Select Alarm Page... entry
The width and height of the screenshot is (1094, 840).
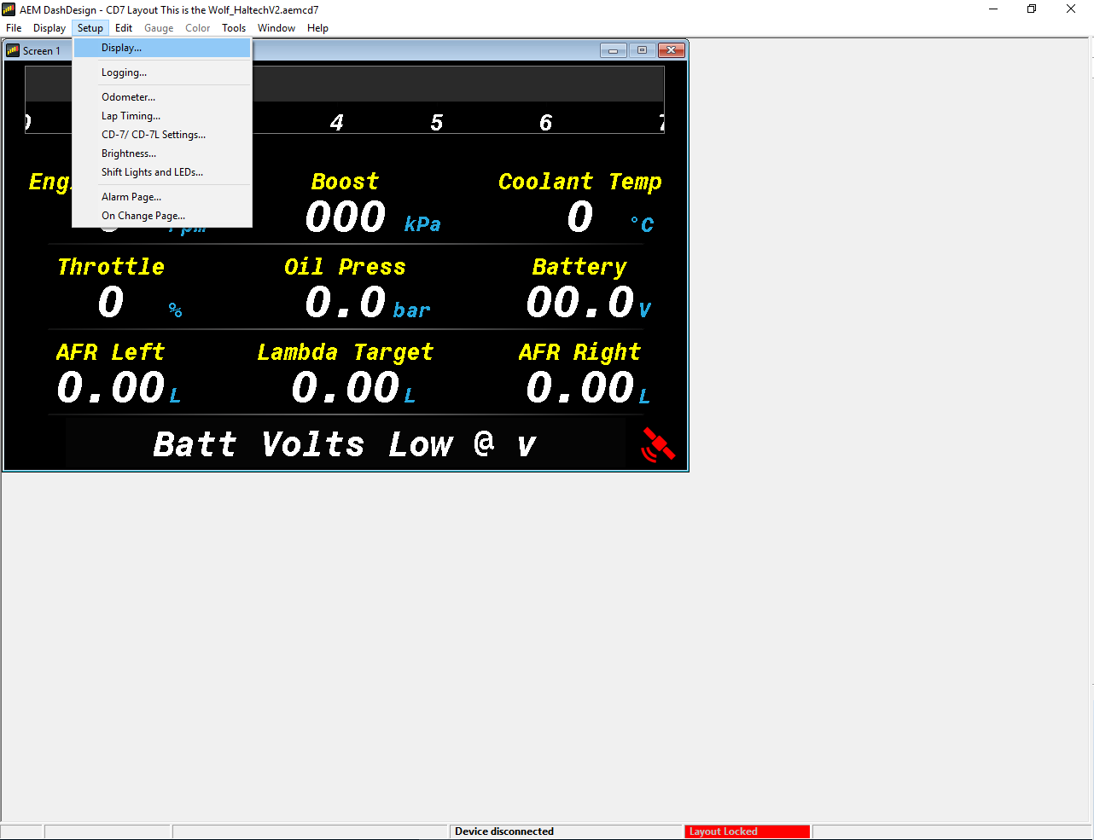tap(162, 197)
